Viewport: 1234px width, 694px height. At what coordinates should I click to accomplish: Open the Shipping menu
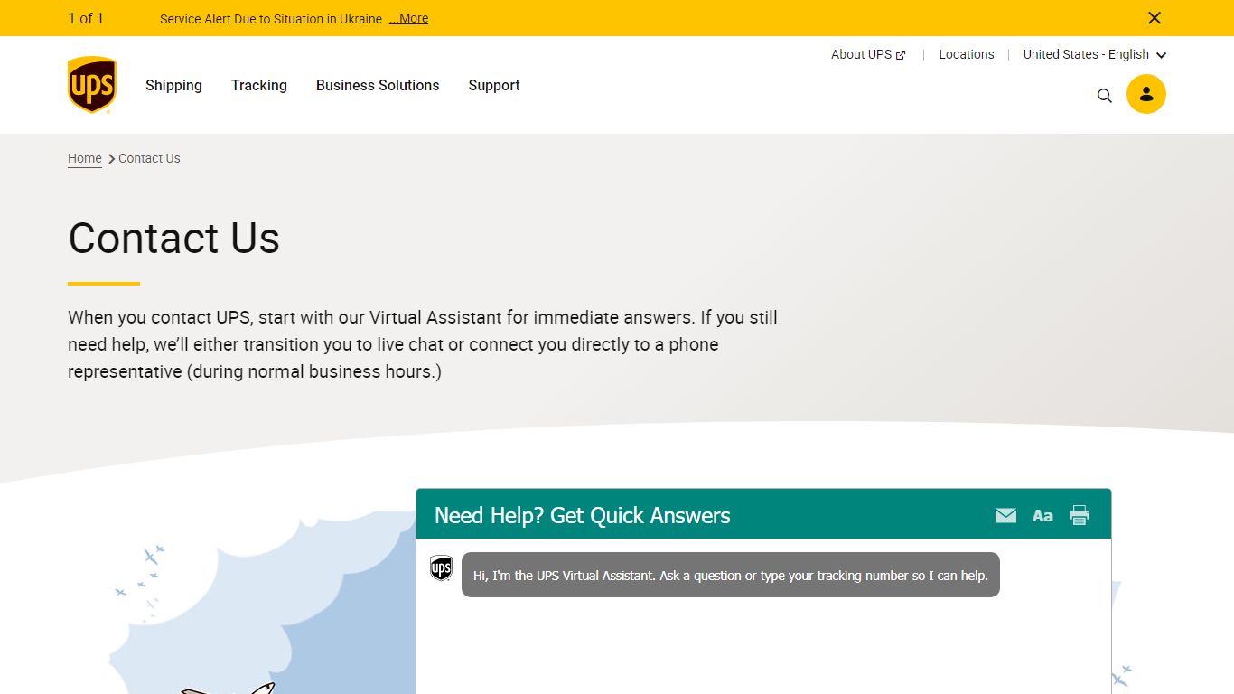(173, 85)
